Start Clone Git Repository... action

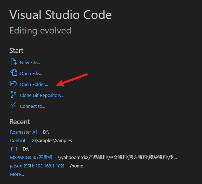click(42, 96)
